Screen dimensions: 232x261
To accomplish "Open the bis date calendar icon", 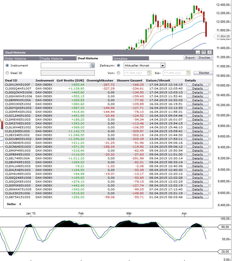I will click(x=188, y=73).
